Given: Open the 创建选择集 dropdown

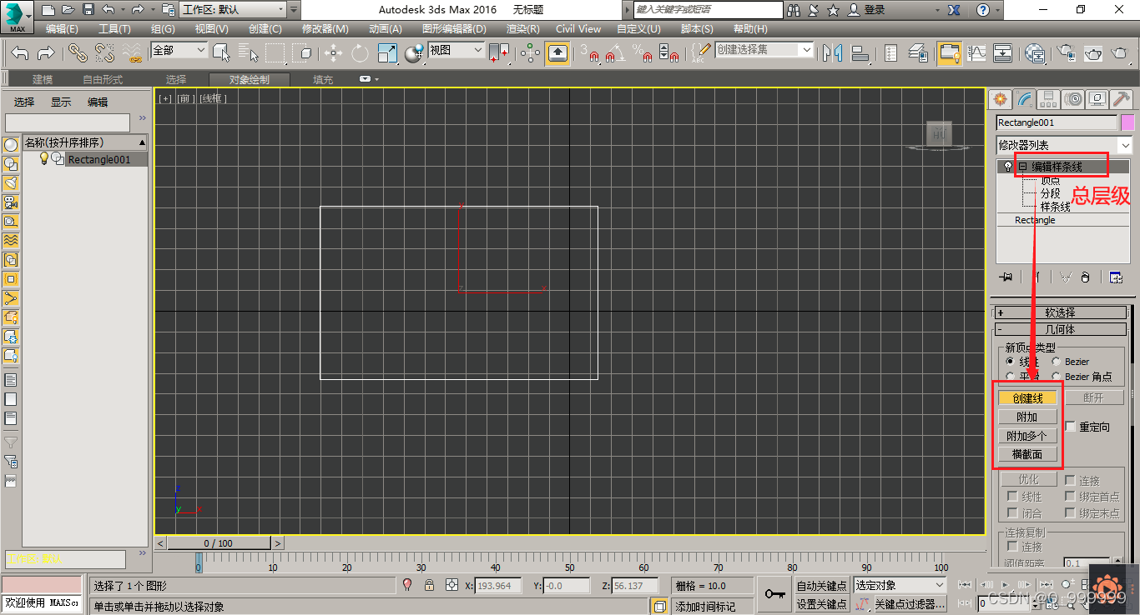Looking at the screenshot, I should (x=764, y=50).
